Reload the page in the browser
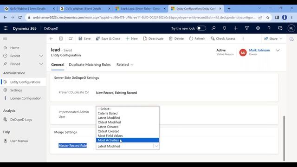Image resolution: width=297 pixels, height=167 pixels. point(20,18)
